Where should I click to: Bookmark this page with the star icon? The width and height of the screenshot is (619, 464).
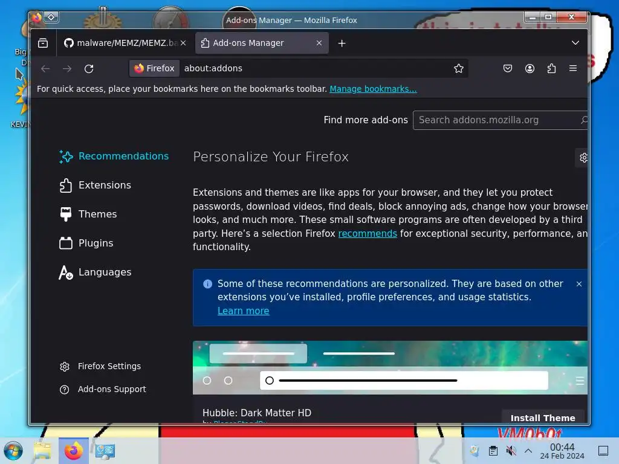coord(458,69)
